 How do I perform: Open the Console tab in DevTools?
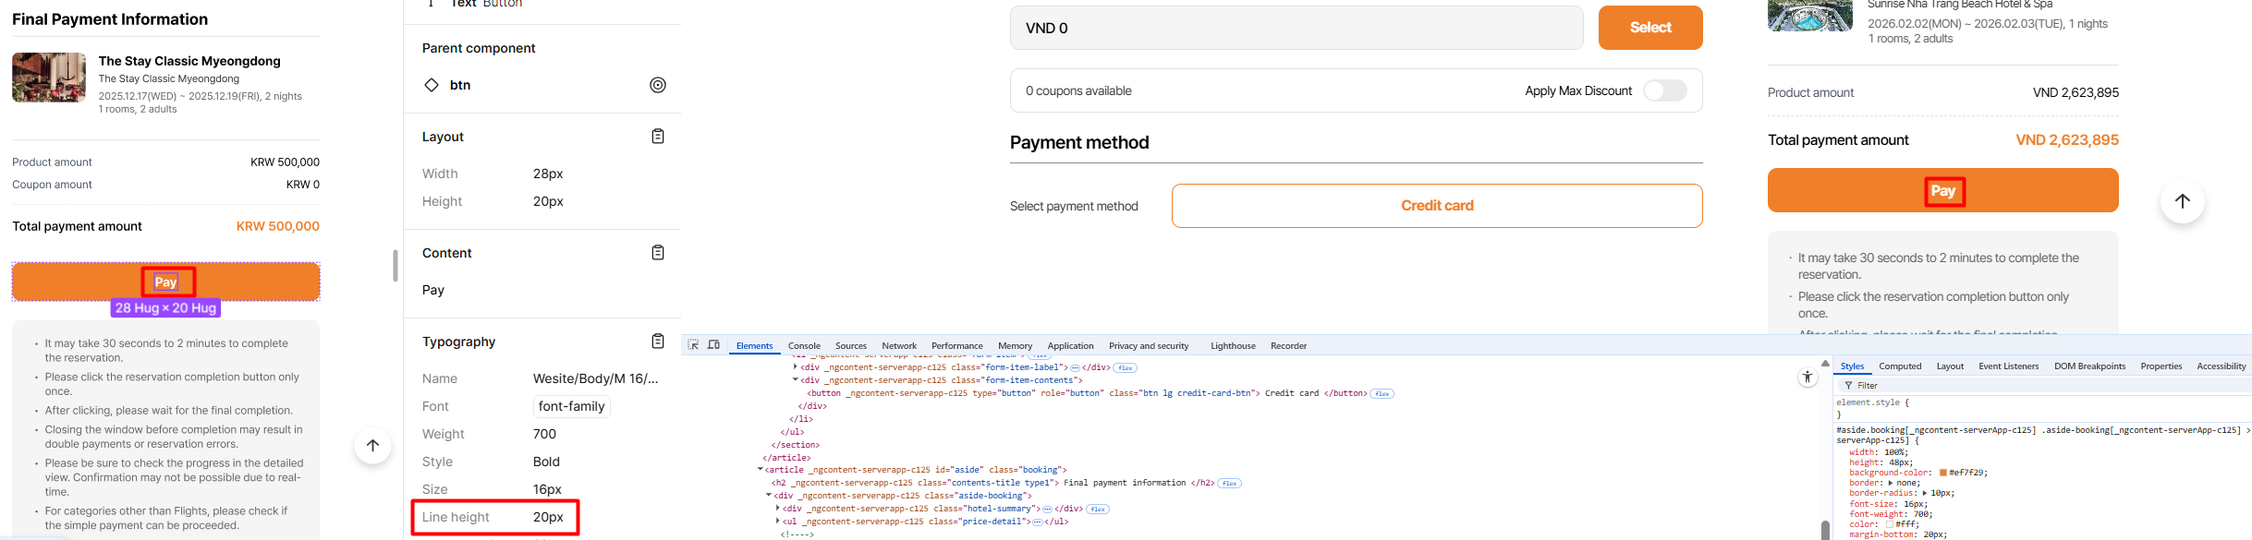(x=804, y=346)
